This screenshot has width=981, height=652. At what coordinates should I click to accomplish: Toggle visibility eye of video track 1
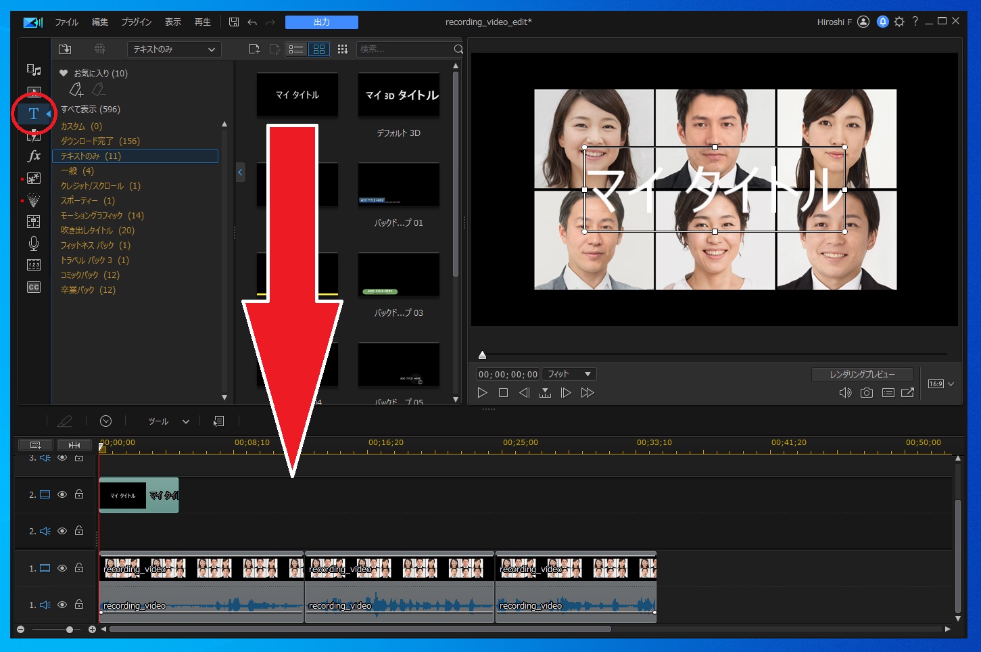point(62,568)
